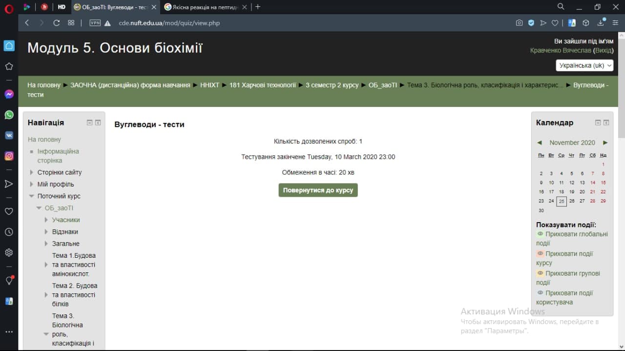Click the Повернутися до курсу button
This screenshot has width=625, height=351.
[318, 190]
